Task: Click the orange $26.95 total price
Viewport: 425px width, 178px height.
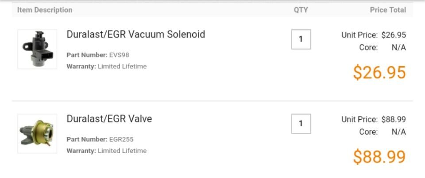Action: tap(379, 72)
